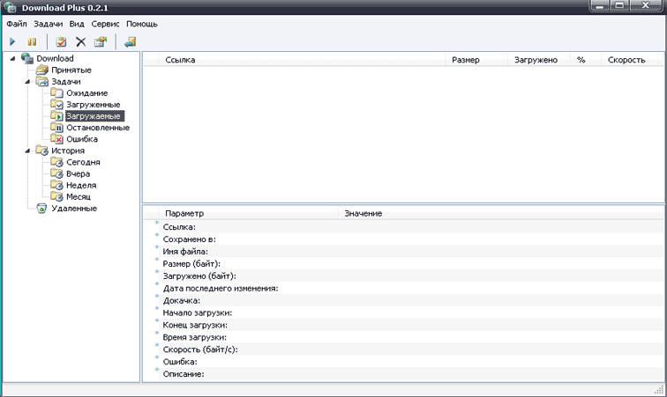Collapse the Задачи tree branch
This screenshot has height=397, width=667.
(x=27, y=81)
